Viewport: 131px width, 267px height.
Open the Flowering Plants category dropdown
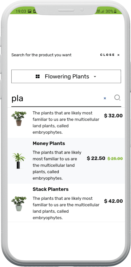tap(66, 76)
